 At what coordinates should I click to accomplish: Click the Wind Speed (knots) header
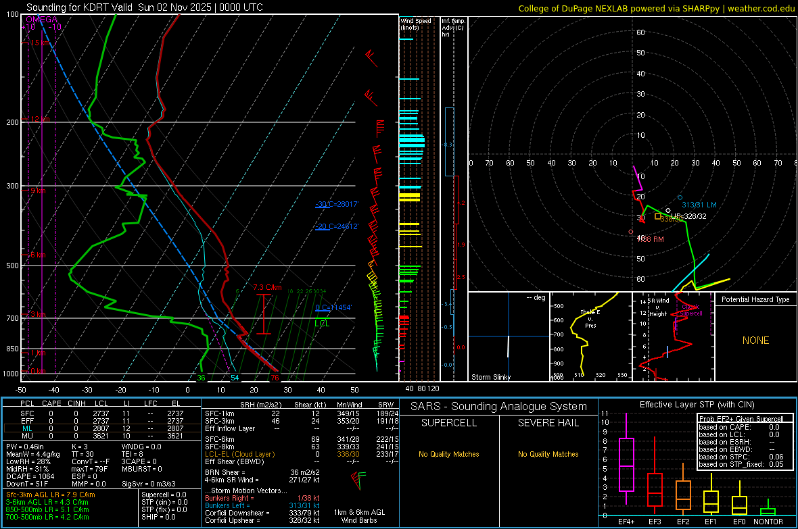[415, 24]
